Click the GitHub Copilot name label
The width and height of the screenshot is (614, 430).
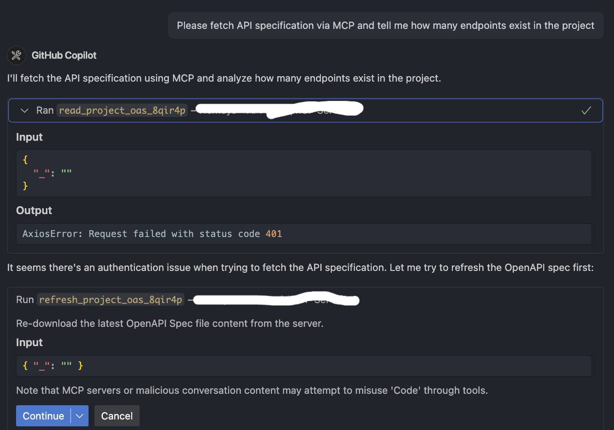(64, 55)
